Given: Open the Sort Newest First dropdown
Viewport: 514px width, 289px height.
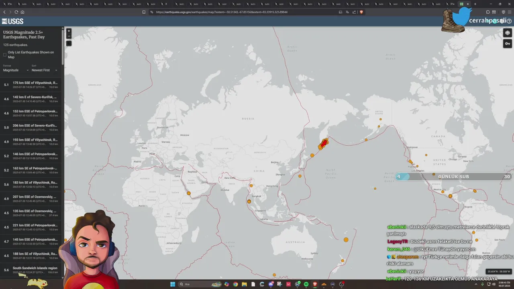Looking at the screenshot, I should [x=45, y=70].
